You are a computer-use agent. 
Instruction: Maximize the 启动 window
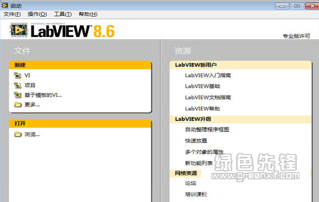297,6
